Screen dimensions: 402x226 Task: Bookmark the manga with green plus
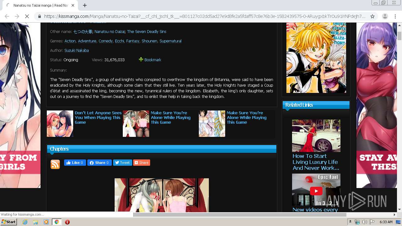pyautogui.click(x=150, y=60)
